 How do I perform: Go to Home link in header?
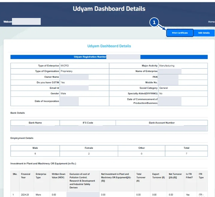click(211, 22)
